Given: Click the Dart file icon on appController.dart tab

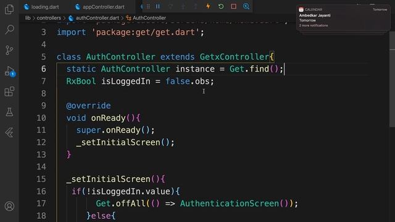Looking at the screenshot, I should point(78,7).
